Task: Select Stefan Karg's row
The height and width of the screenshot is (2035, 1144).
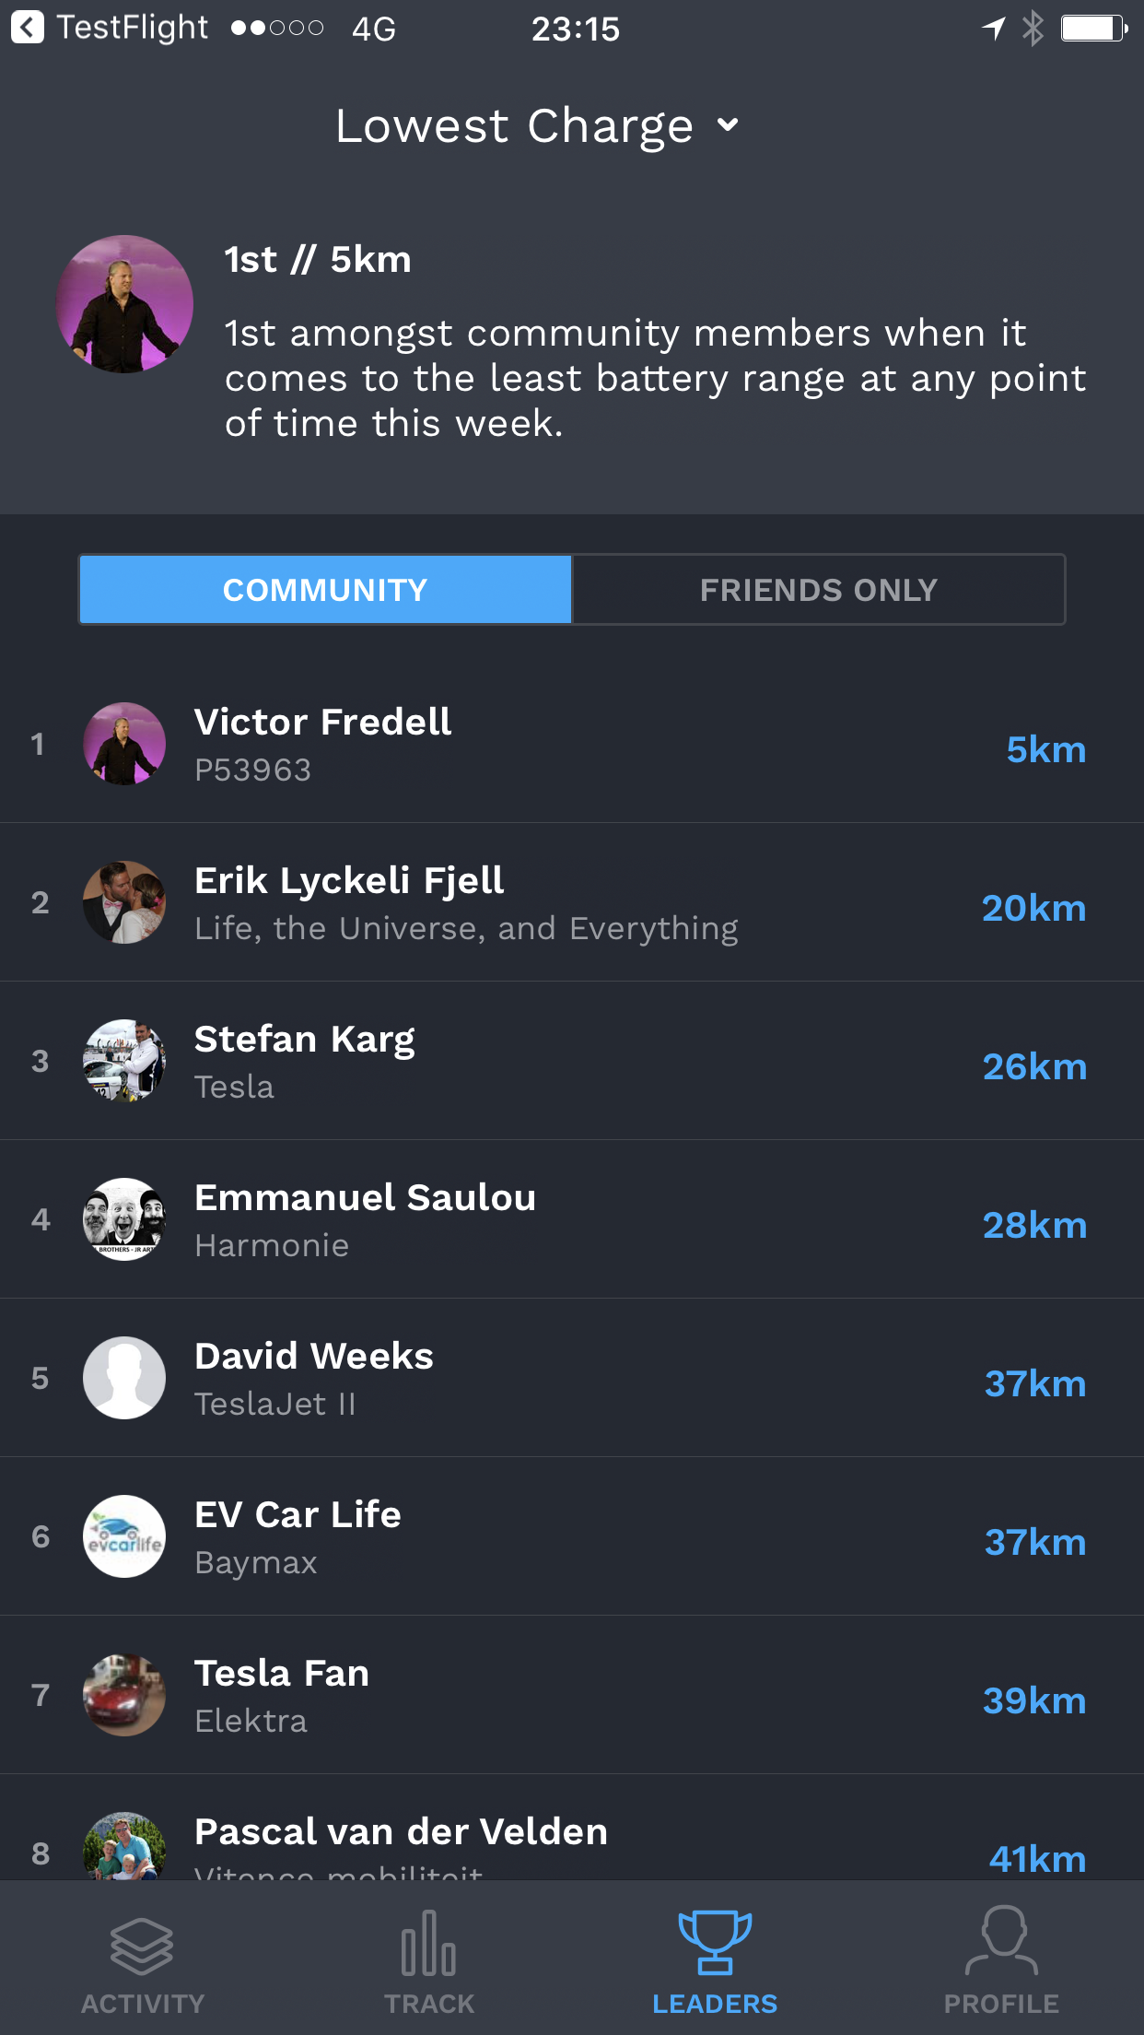Action: (x=572, y=1061)
